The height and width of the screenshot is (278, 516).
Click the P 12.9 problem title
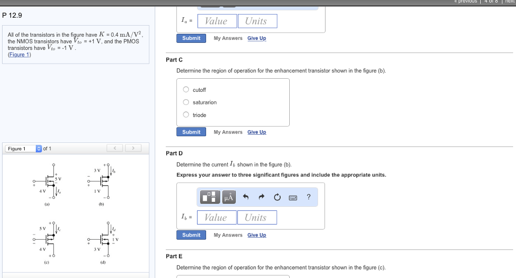[x=12, y=15]
